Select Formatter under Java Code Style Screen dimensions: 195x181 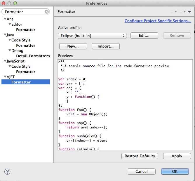point(26,46)
